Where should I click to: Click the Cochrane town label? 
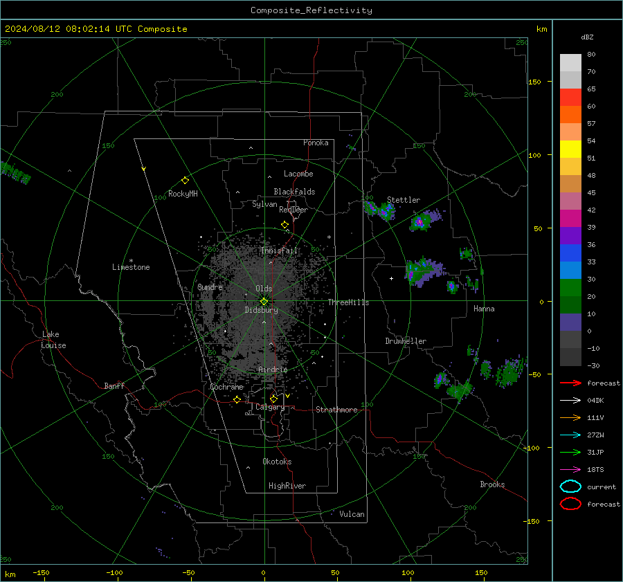(226, 387)
